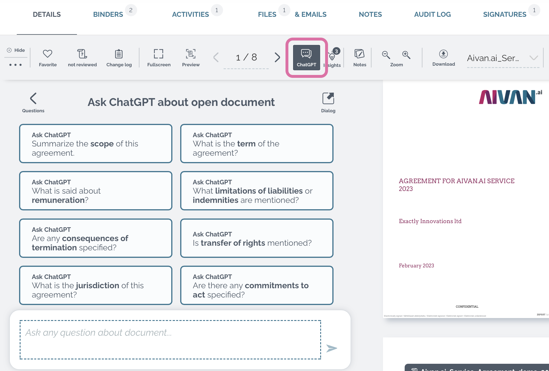Change the 'not reviewed' status

click(x=82, y=58)
